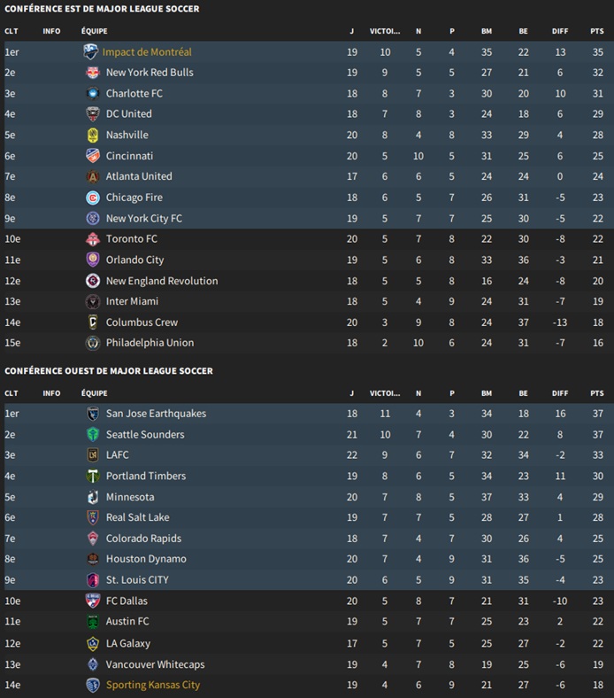Click the Atlanta United club crest
The height and width of the screenshot is (698, 614).
pos(92,176)
